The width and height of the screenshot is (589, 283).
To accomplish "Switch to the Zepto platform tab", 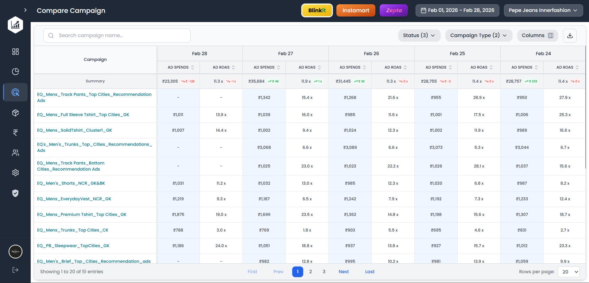I will 394,10.
